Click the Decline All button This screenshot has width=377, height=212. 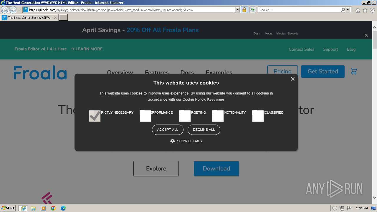tap(204, 130)
